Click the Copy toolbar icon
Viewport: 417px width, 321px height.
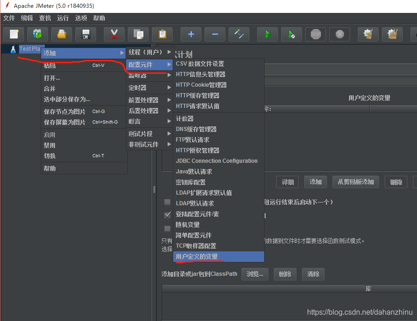pos(138,34)
